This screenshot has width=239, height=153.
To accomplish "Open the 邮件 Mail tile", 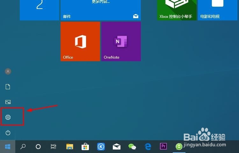I will tap(101, 10).
